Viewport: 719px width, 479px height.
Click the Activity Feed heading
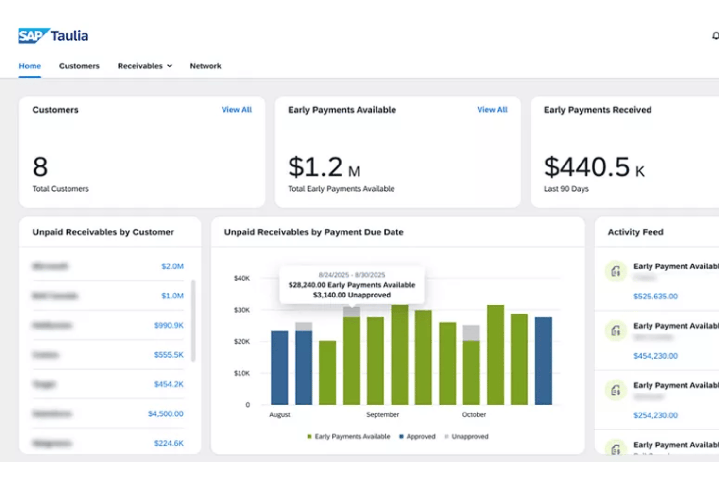click(635, 232)
